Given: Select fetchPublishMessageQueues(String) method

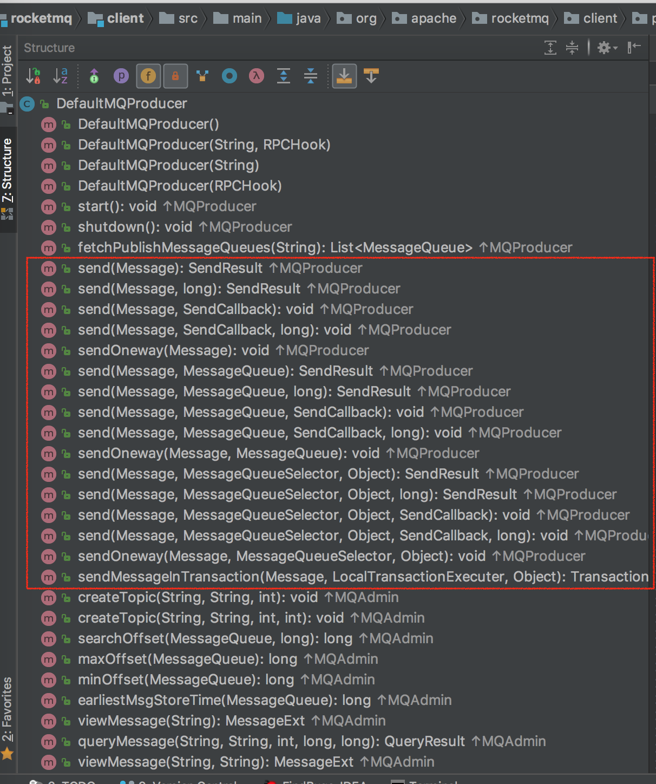Looking at the screenshot, I should (325, 247).
